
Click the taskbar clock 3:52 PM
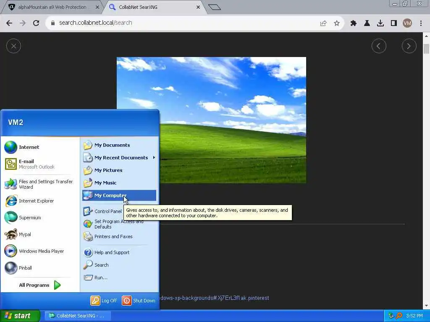(414, 316)
